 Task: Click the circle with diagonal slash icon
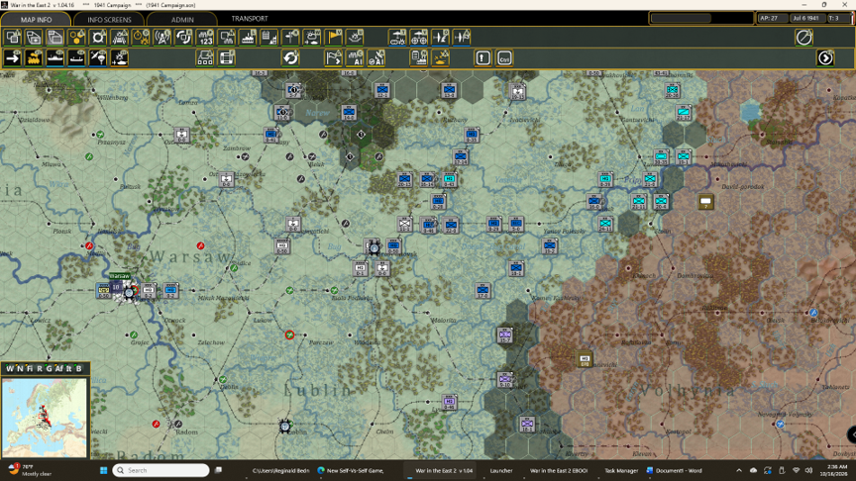(804, 38)
